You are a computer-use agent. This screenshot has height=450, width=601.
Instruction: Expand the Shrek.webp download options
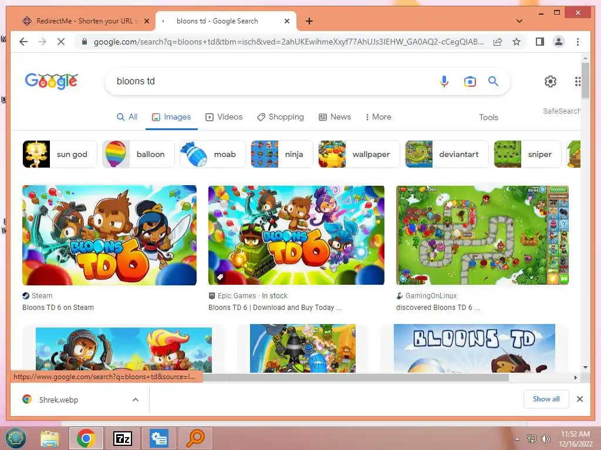coord(136,400)
